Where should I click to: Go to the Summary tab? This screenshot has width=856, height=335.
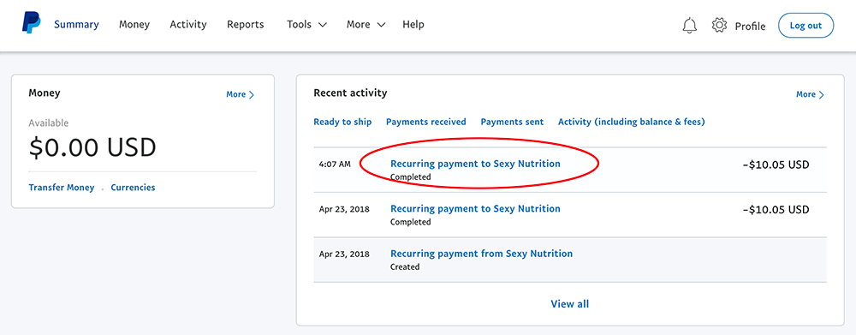click(x=76, y=25)
